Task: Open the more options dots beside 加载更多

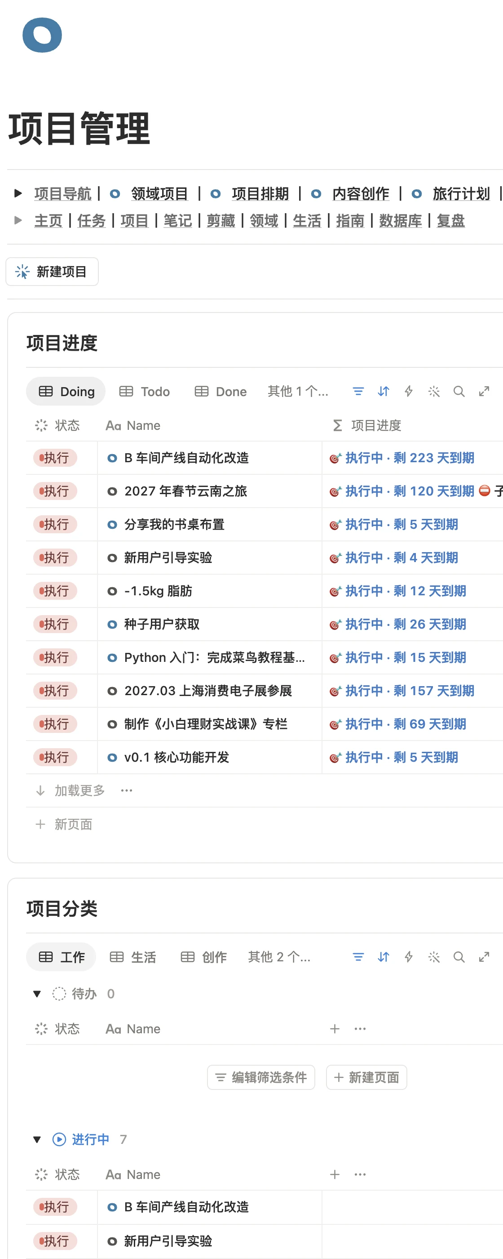Action: tap(127, 790)
